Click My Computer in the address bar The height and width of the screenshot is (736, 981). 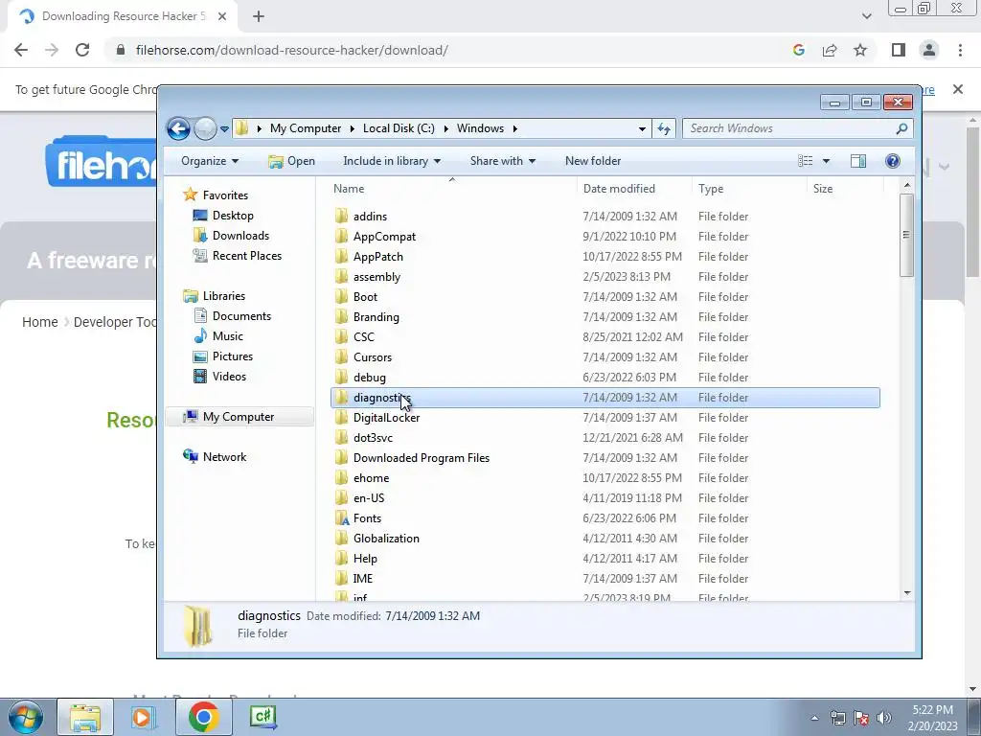click(306, 128)
